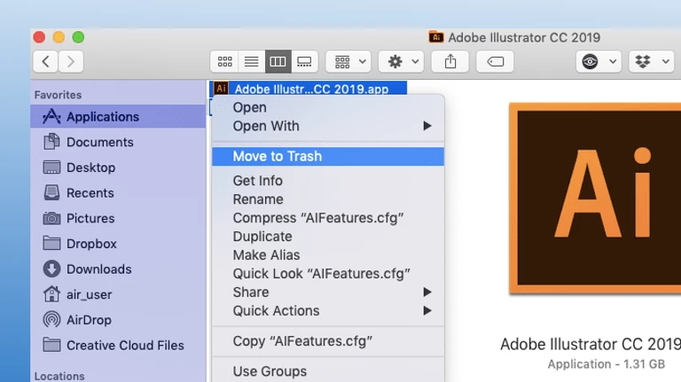Choose Get Info from context menu

click(328, 181)
